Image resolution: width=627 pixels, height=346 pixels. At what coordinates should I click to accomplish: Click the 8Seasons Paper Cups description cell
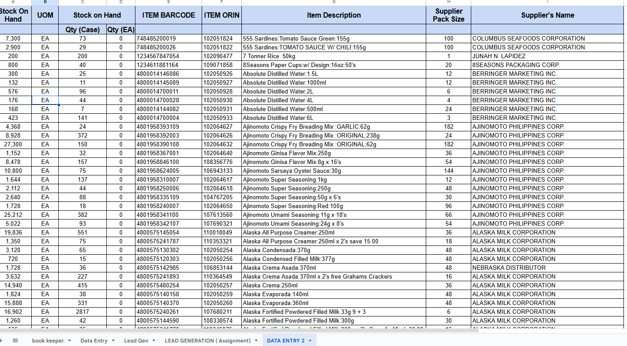click(x=334, y=65)
